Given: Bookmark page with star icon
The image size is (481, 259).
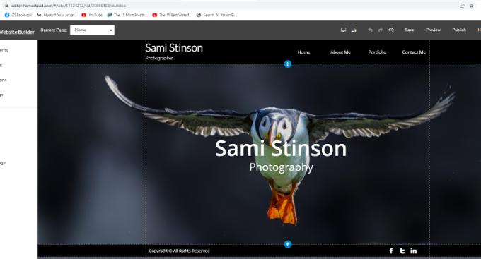Looking at the screenshot, I should coord(472,6).
